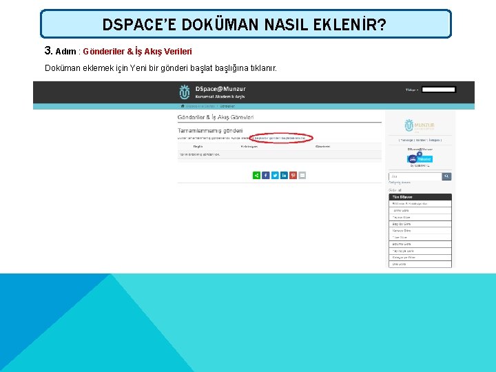Click the home icon in the breadcrumb

pyautogui.click(x=183, y=106)
